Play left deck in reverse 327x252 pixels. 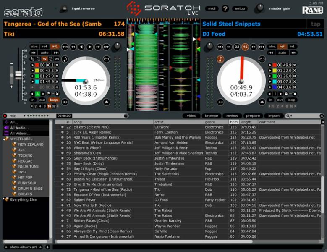point(81,47)
